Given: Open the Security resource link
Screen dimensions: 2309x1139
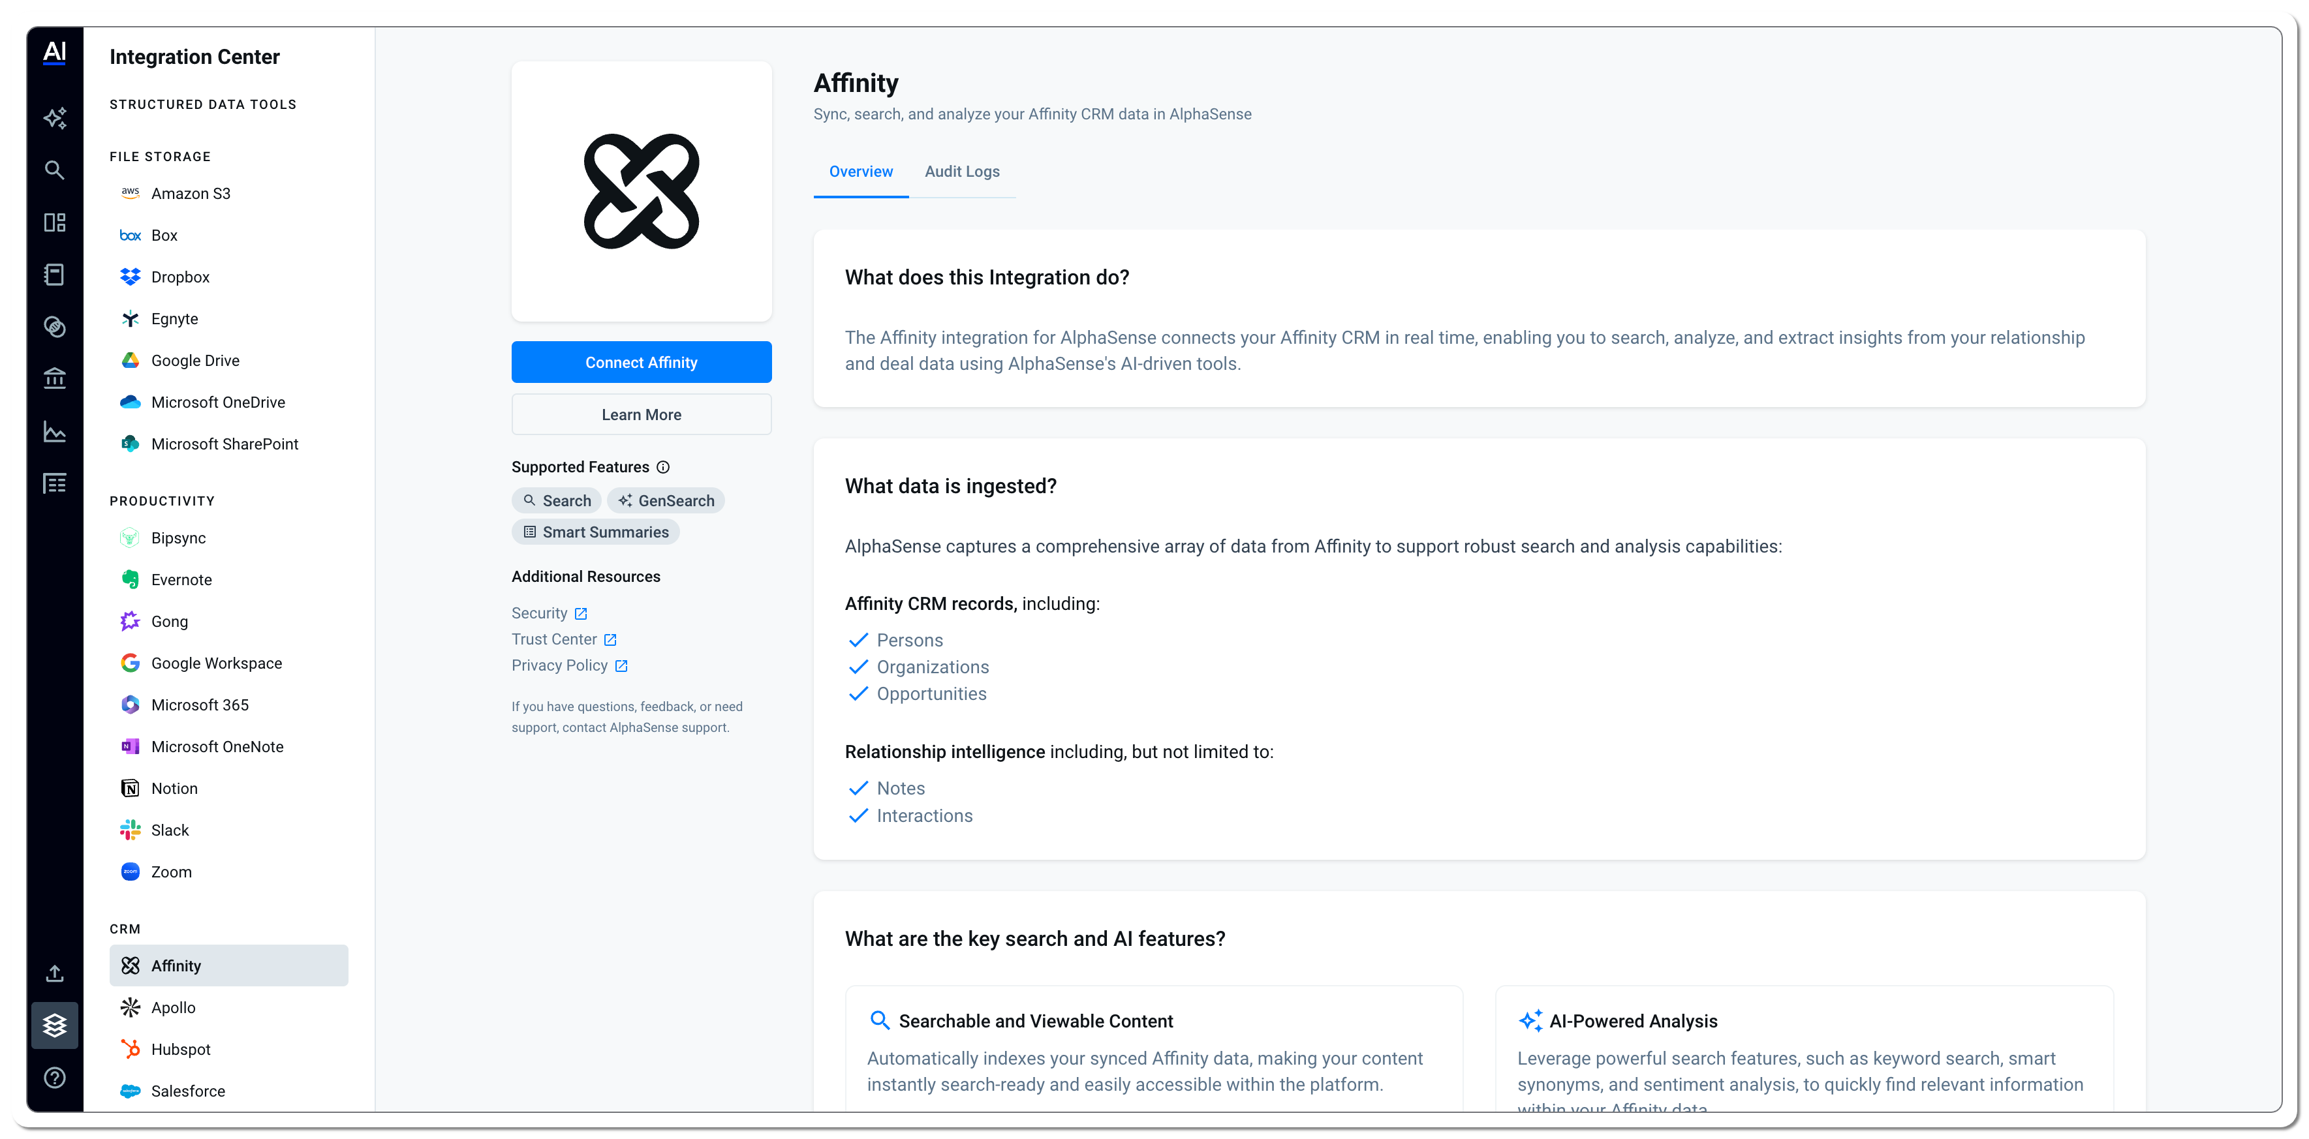Looking at the screenshot, I should (549, 613).
